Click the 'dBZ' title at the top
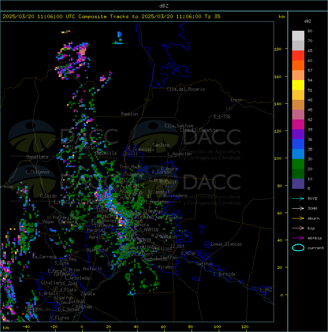The image size is (328, 332). 164,6
